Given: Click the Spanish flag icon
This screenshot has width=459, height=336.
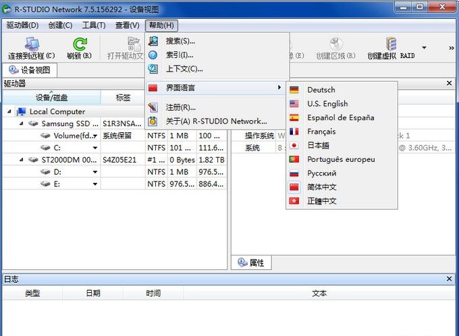Looking at the screenshot, I should (294, 117).
